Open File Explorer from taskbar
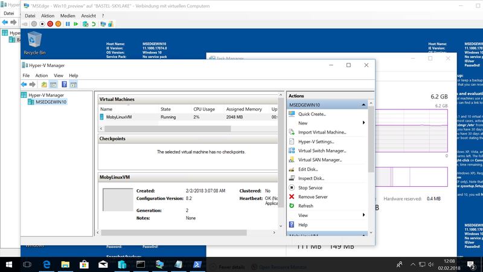The image size is (483, 272). pyautogui.click(x=65, y=265)
